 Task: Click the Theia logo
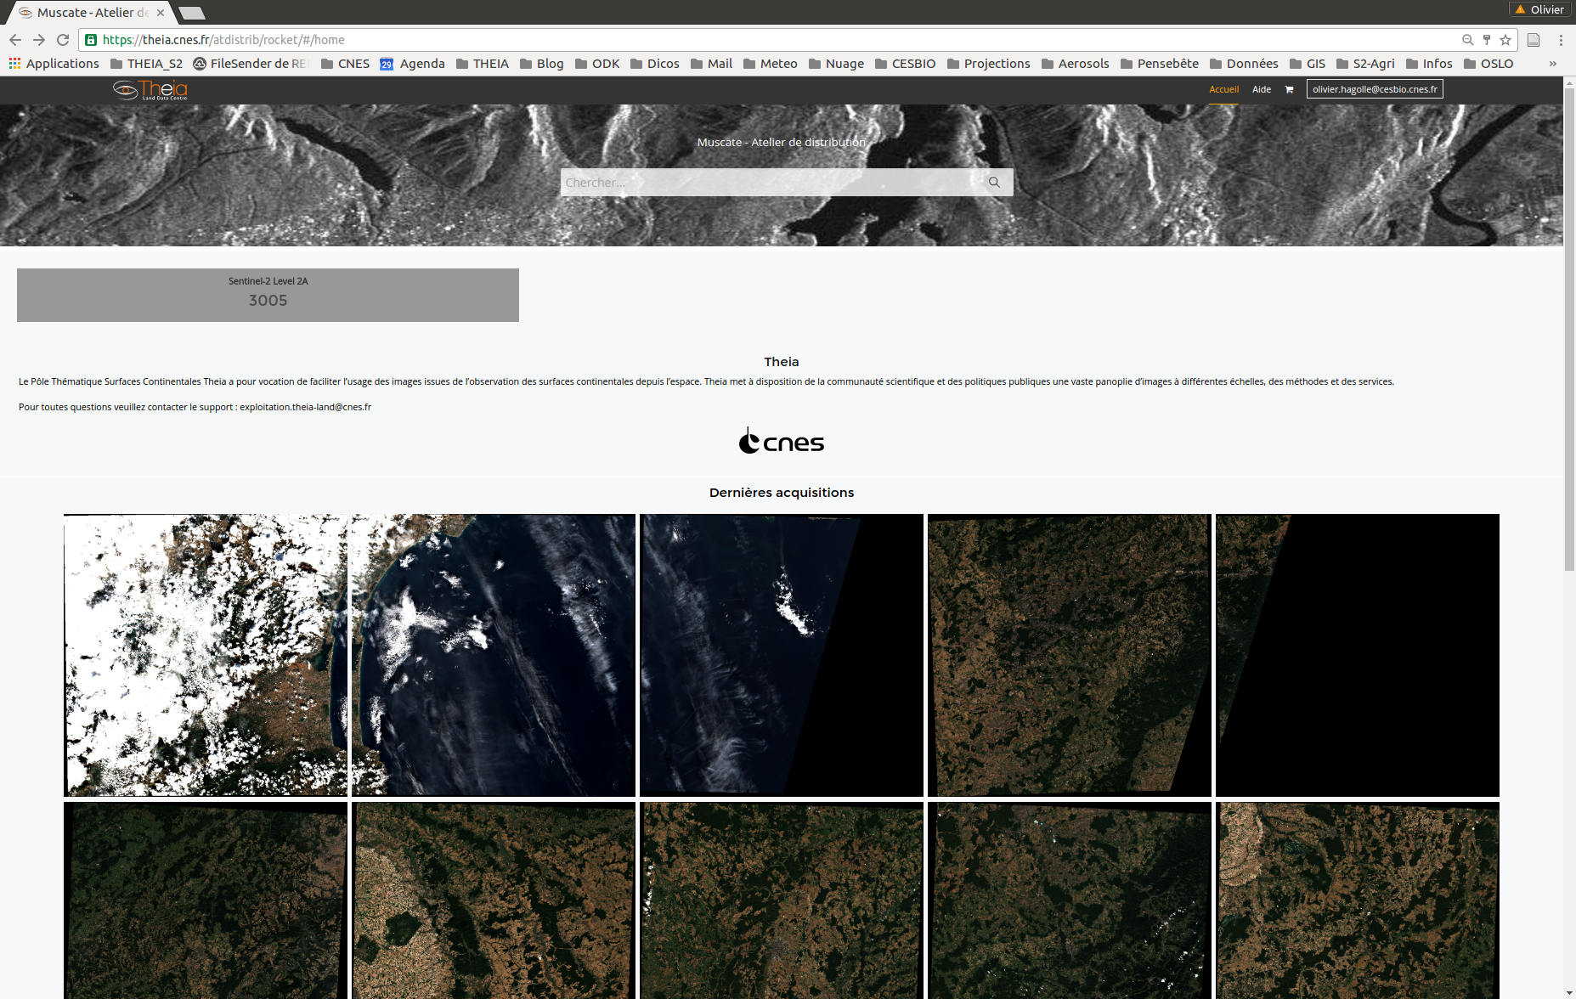tap(150, 90)
